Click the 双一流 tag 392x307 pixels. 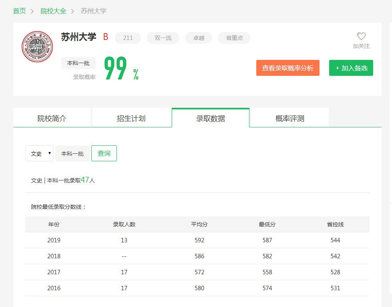[x=163, y=38]
